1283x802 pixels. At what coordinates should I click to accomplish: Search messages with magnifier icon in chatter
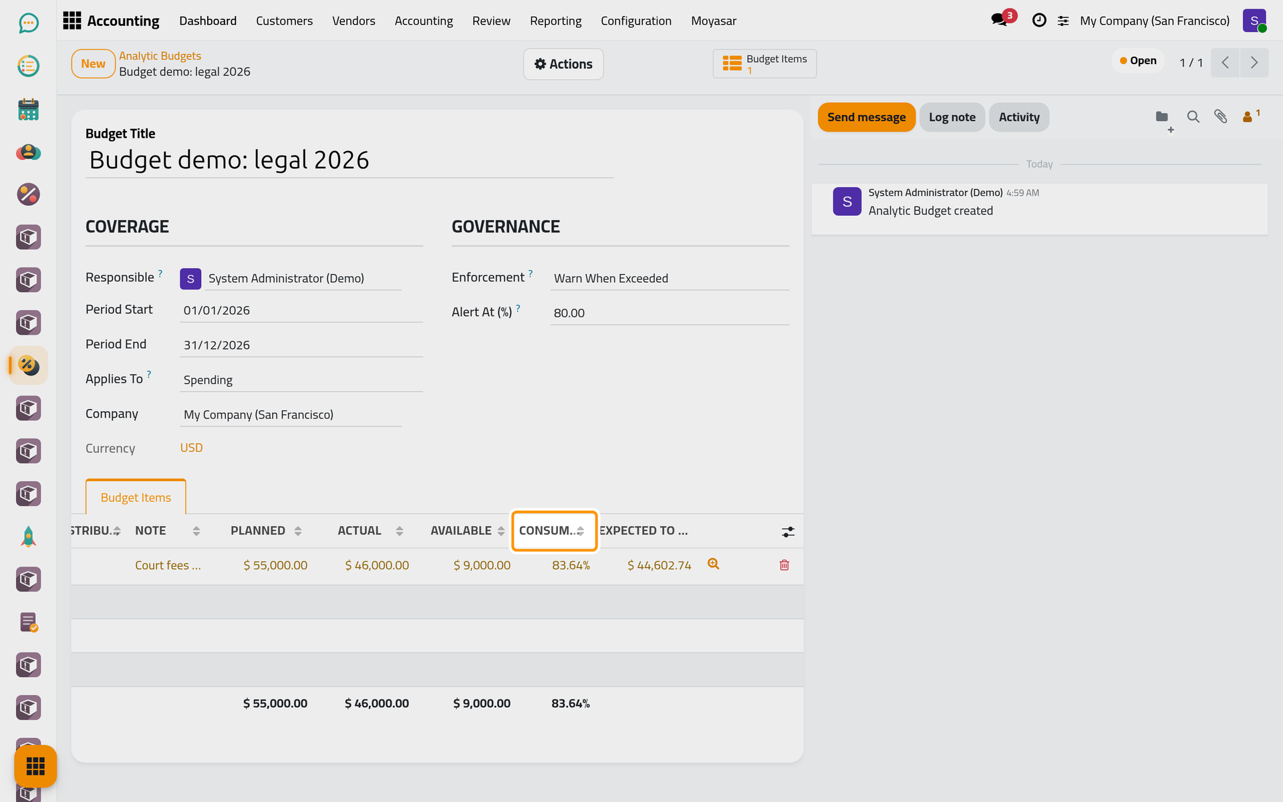pyautogui.click(x=1193, y=117)
